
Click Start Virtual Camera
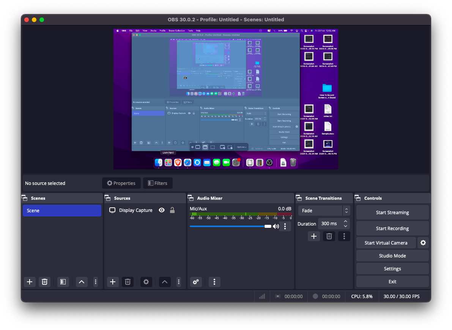click(x=386, y=243)
